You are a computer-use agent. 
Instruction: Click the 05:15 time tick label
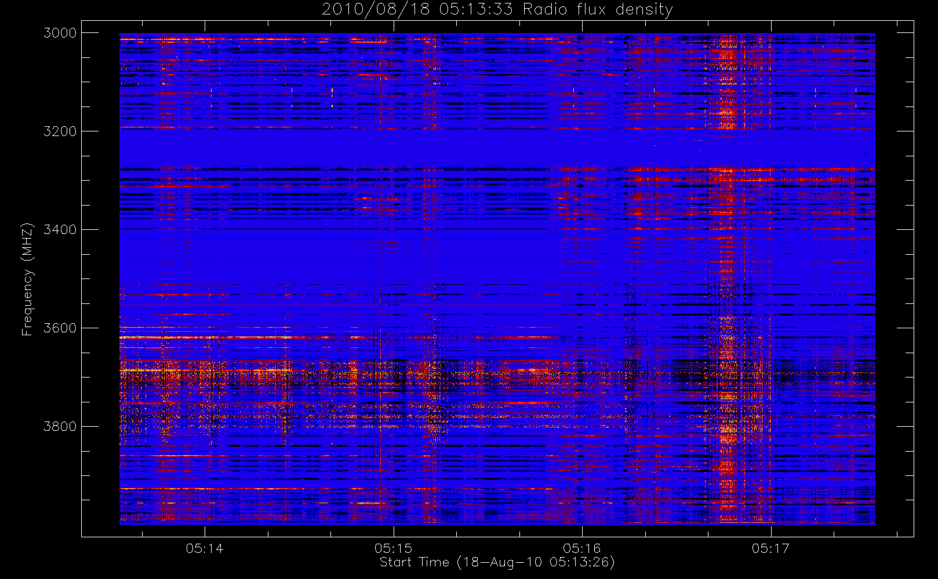click(393, 548)
